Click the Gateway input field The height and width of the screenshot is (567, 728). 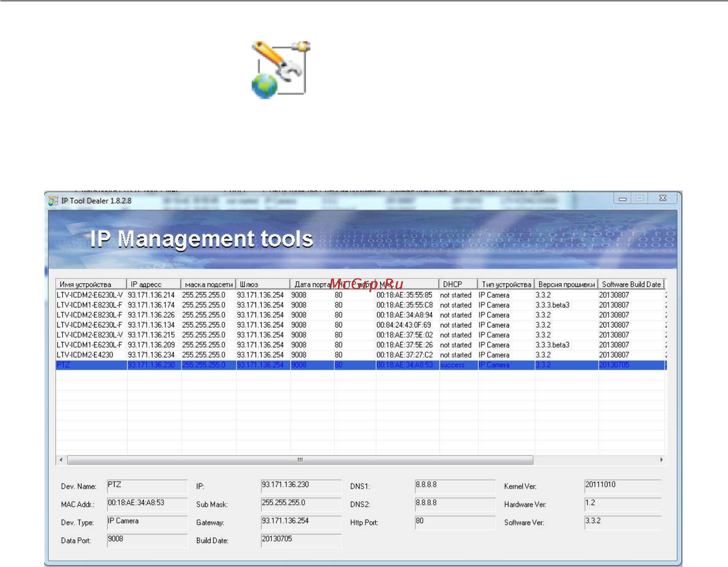301,522
